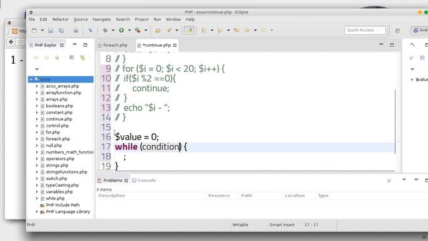The height and width of the screenshot is (241, 428).
Task: Select the Problems view tab
Action: (112, 180)
